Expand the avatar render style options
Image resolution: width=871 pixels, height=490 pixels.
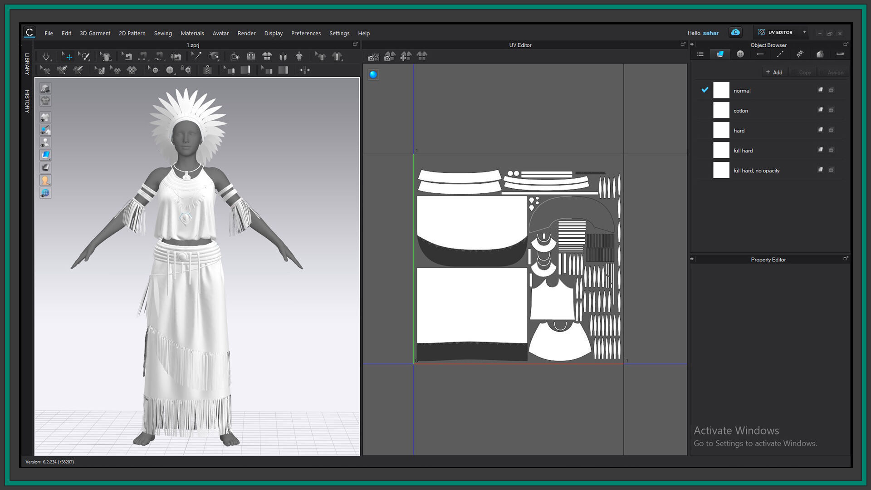pos(45,181)
